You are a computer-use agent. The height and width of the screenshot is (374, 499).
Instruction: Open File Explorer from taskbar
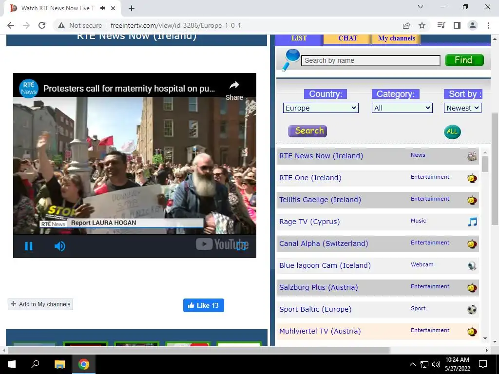click(59, 364)
